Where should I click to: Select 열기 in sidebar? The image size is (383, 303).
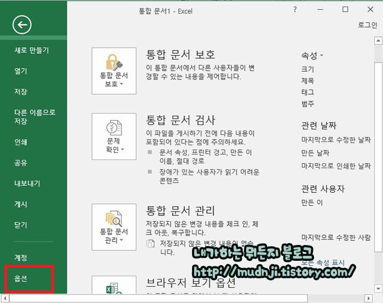click(21, 71)
